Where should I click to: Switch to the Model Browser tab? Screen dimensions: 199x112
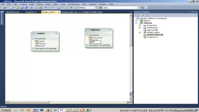coord(13,12)
